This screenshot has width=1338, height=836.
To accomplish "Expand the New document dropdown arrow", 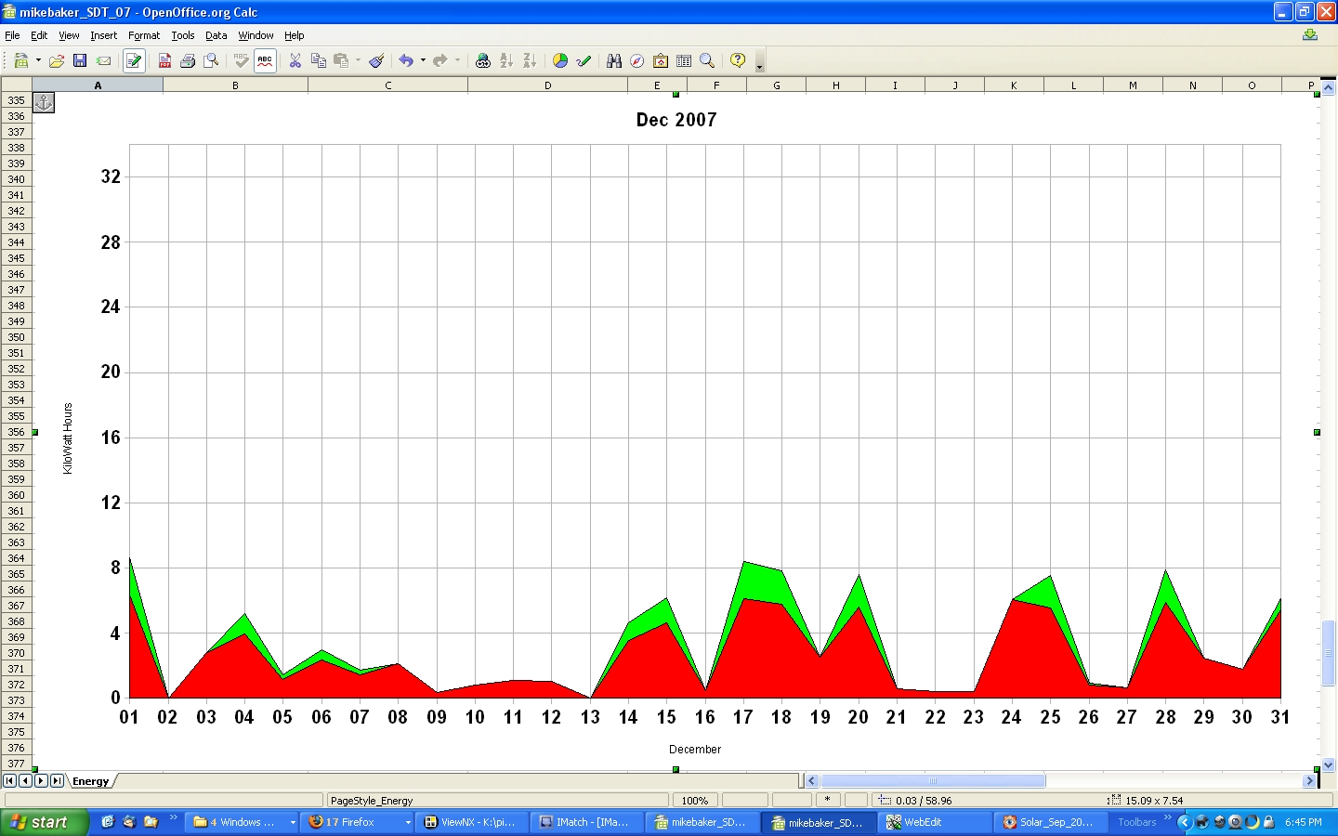I will (38, 60).
